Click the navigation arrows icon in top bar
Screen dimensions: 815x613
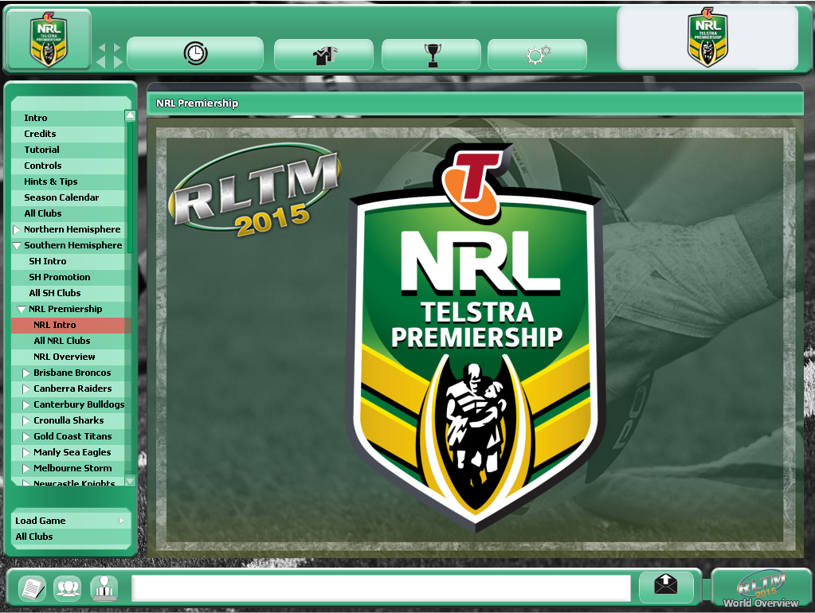click(x=110, y=55)
